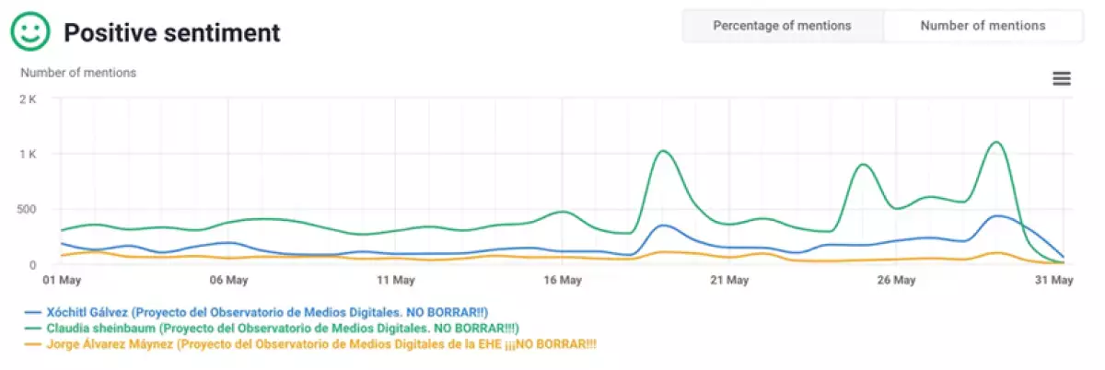Click the 1 K y-axis label
Viewport: 1105px width, 370px height.
(28, 155)
